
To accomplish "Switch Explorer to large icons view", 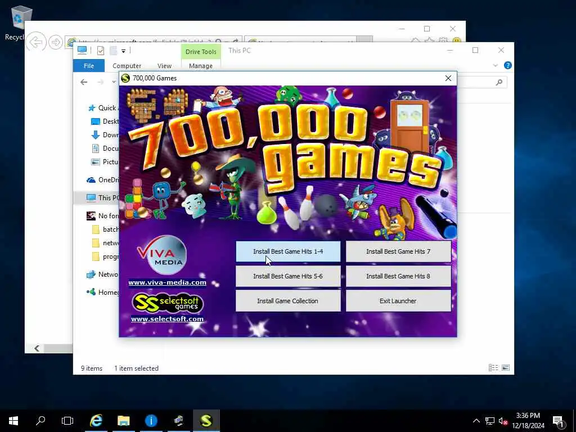I will tap(506, 368).
